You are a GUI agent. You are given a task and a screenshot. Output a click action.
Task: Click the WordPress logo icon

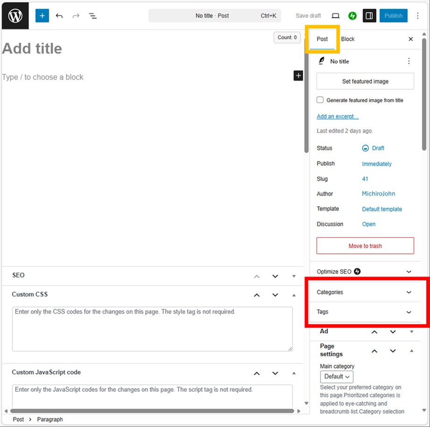(x=15, y=16)
